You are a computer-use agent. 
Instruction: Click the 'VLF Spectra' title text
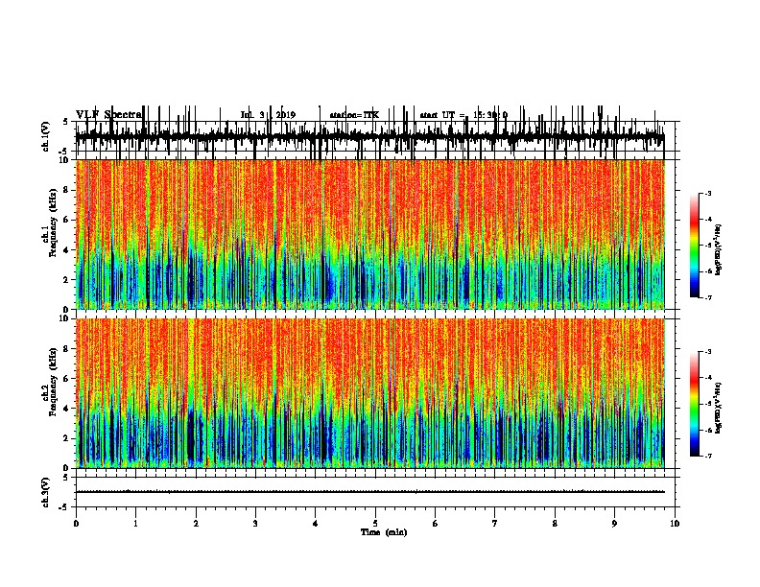pos(108,114)
